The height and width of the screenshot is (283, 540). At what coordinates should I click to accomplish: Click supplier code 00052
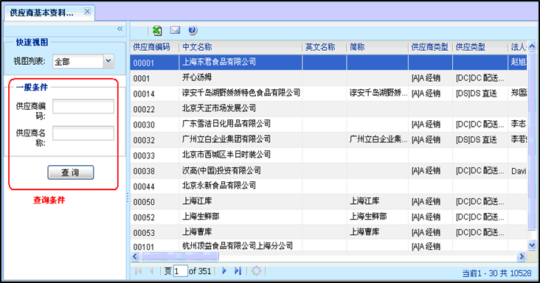(144, 217)
